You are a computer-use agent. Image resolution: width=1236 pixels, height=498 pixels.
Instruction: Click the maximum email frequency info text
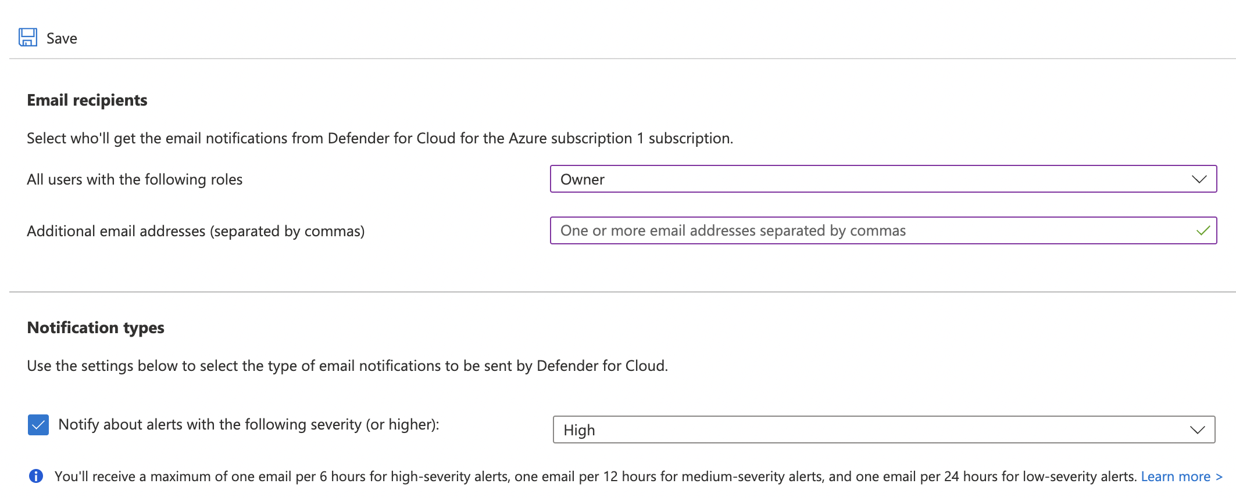click(595, 477)
